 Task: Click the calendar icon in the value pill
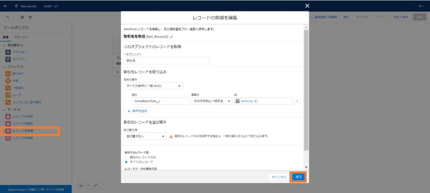[x=238, y=101]
